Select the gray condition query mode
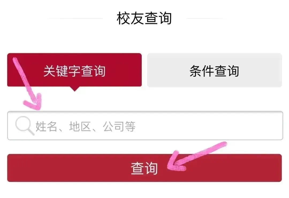Screen dimensions: 289x198 pos(215,70)
